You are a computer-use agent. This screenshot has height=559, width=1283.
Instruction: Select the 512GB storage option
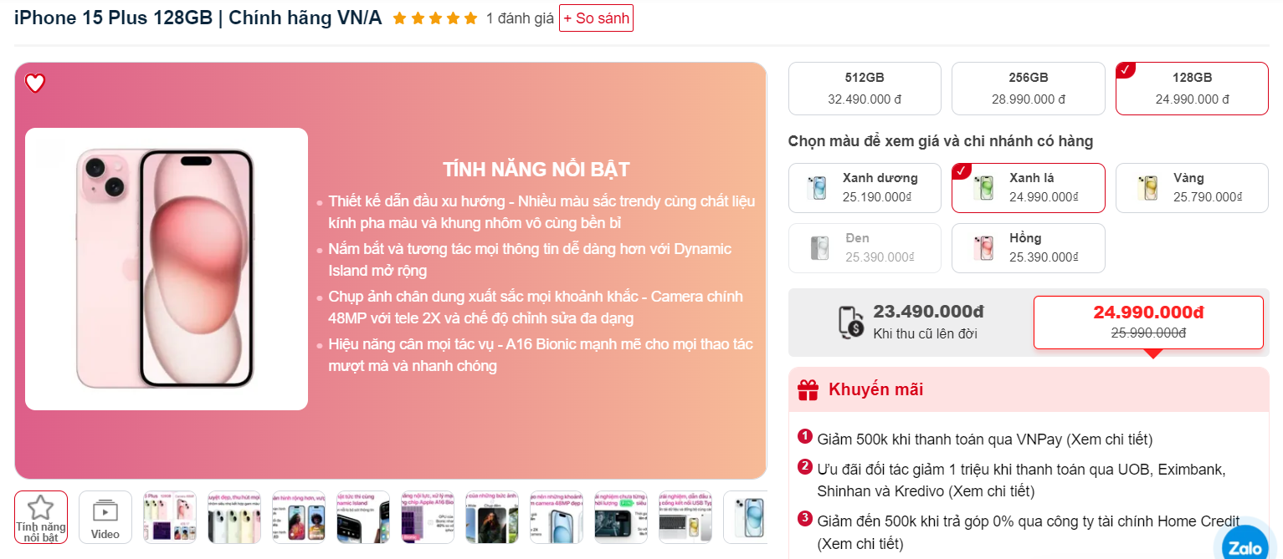point(865,89)
